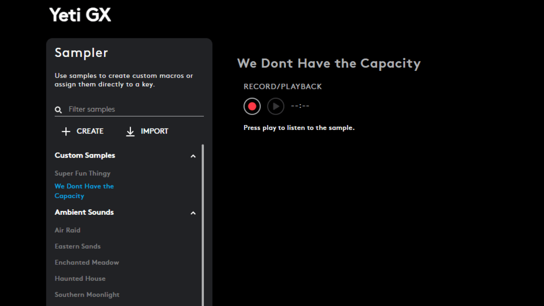Click the plus icon beside CREATE
The width and height of the screenshot is (544, 306).
pyautogui.click(x=66, y=131)
